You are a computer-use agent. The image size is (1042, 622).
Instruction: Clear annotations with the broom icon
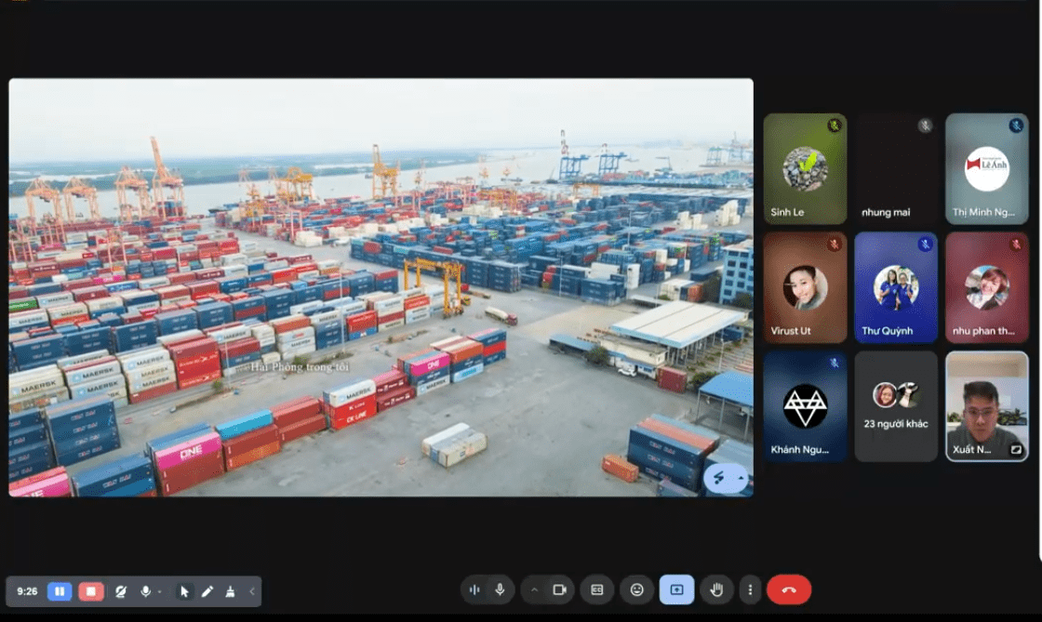[x=230, y=591]
